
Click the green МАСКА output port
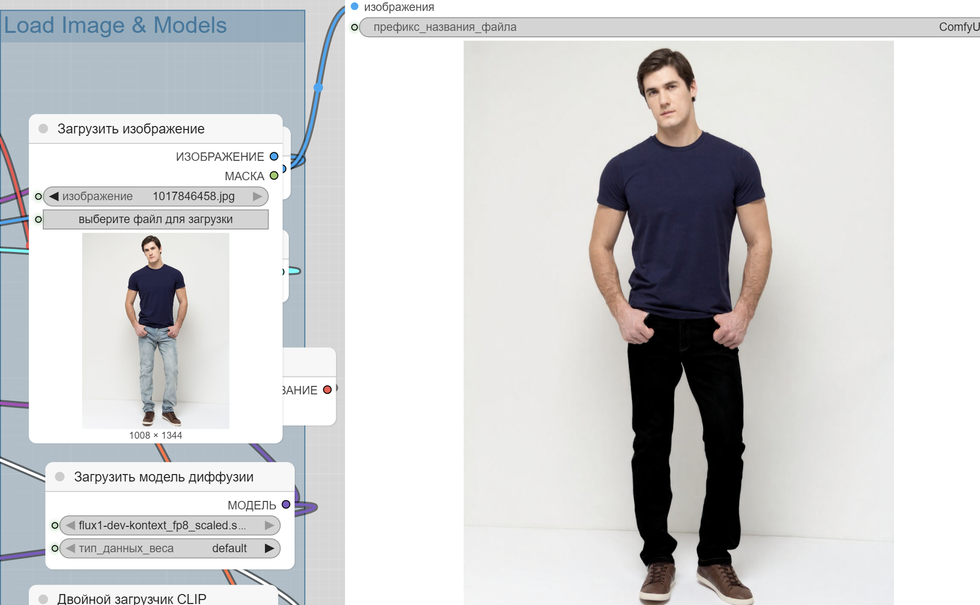pyautogui.click(x=274, y=176)
